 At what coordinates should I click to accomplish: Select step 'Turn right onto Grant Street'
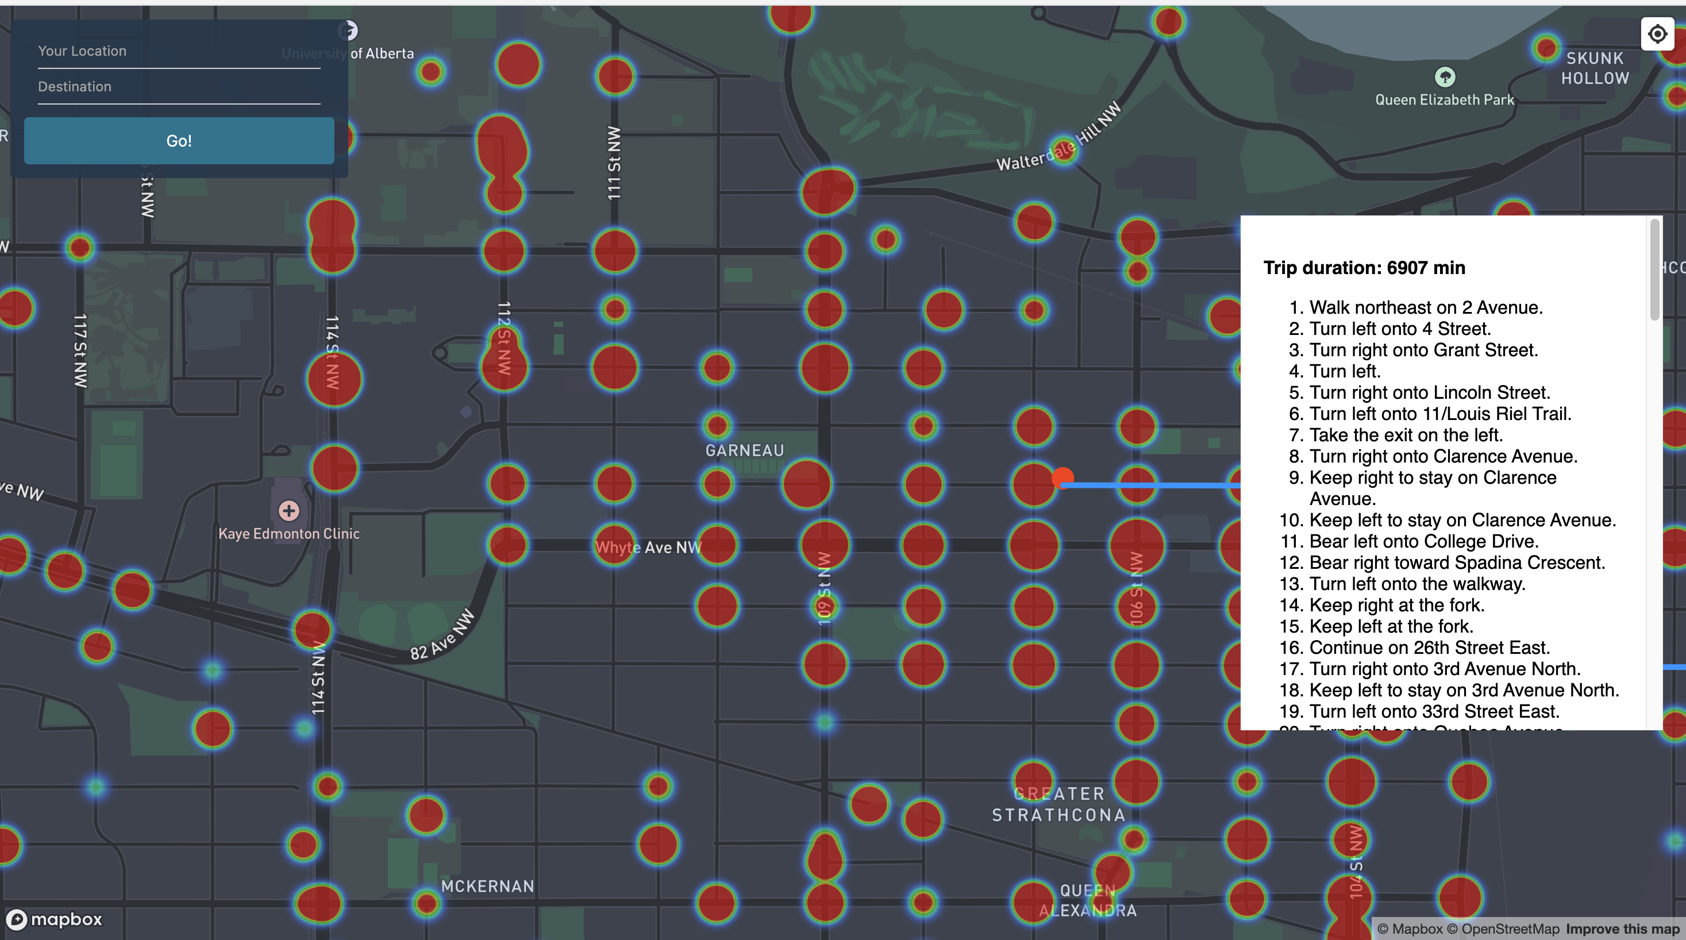tap(1423, 350)
